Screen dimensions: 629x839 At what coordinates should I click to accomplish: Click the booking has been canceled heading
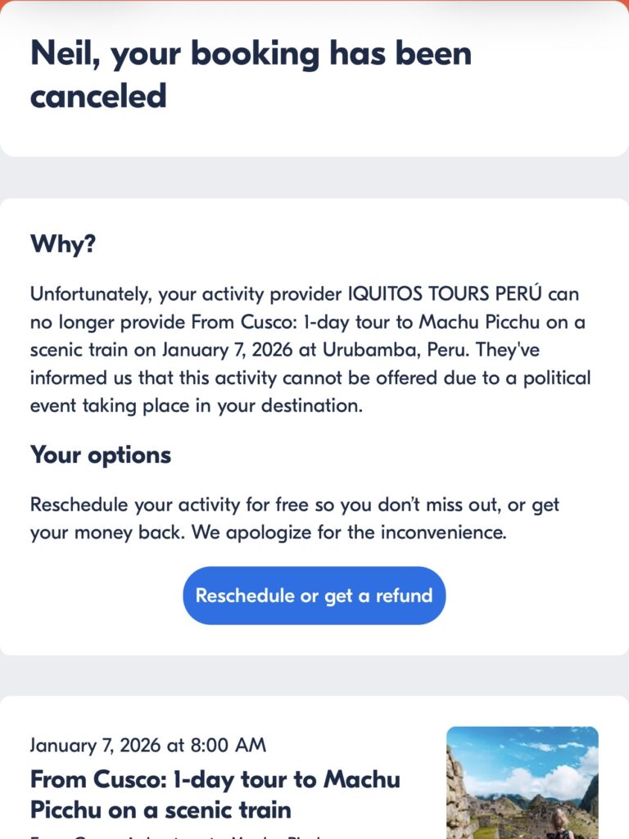pos(251,75)
